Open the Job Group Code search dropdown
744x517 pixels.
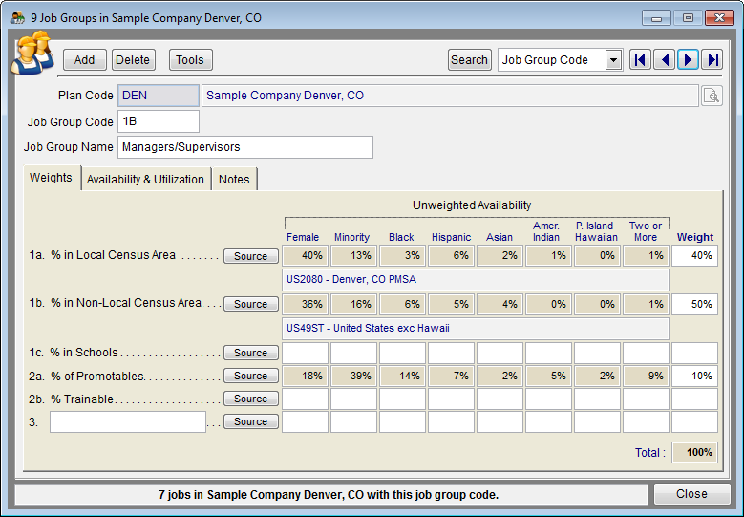(613, 60)
